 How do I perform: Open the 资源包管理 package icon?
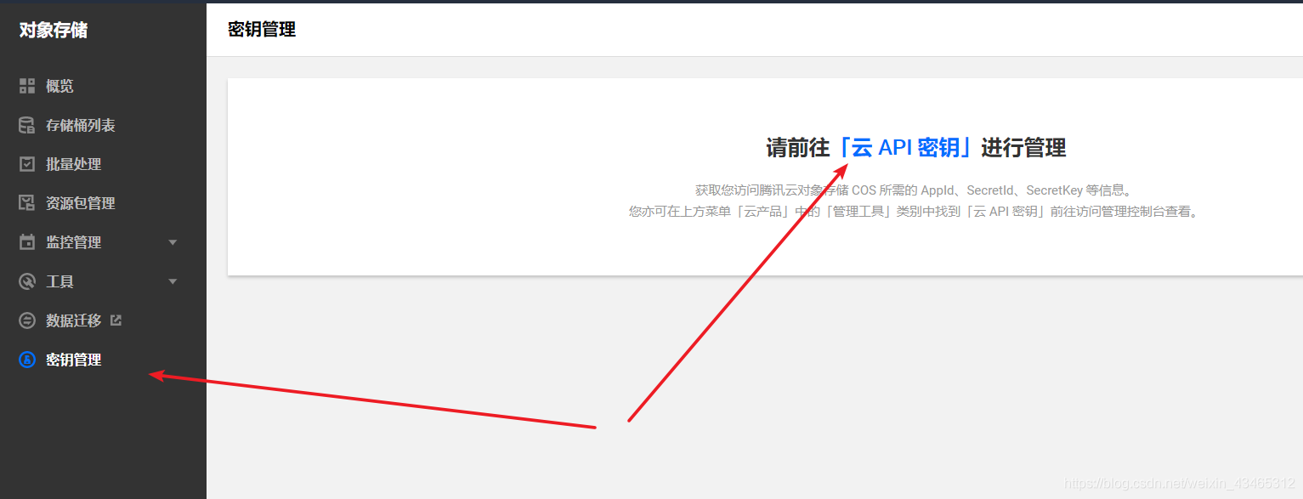point(27,202)
